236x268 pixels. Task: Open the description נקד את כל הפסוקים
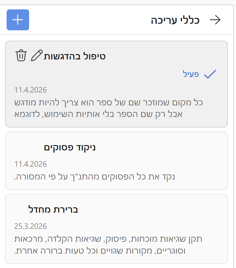tap(94, 176)
